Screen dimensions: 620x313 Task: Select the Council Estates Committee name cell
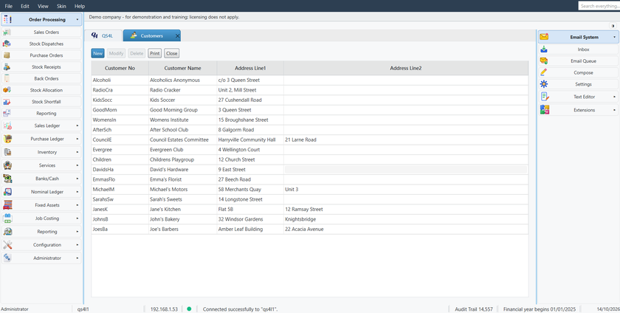click(x=183, y=140)
